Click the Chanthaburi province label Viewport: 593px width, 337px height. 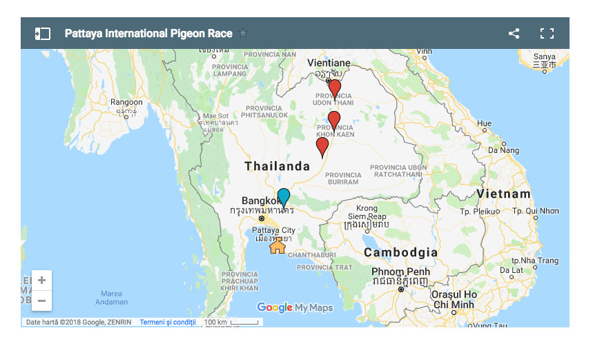point(311,255)
